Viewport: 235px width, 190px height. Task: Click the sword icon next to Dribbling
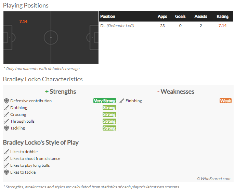[6, 108]
